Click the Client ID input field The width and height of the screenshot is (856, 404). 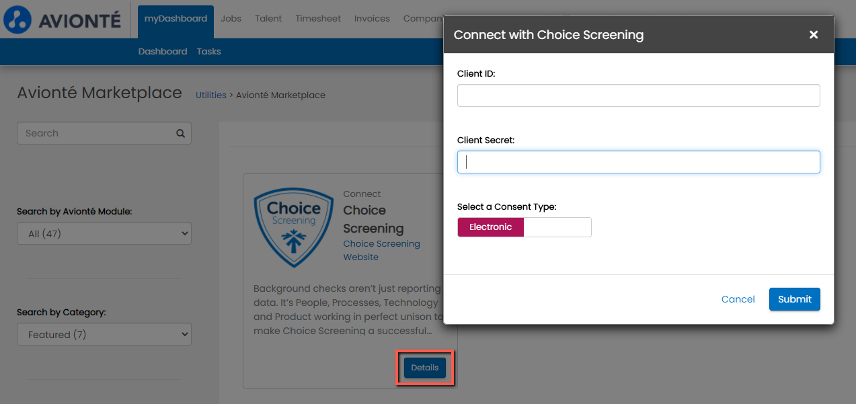(638, 95)
